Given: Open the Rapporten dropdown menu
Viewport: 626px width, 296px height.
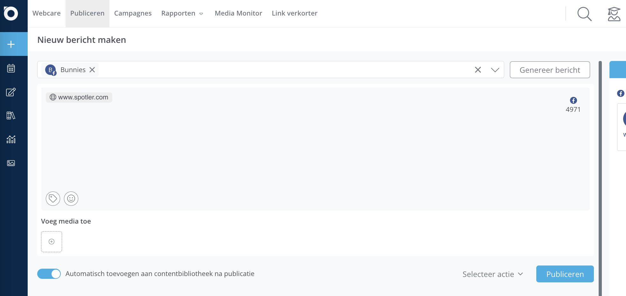Looking at the screenshot, I should tap(182, 13).
